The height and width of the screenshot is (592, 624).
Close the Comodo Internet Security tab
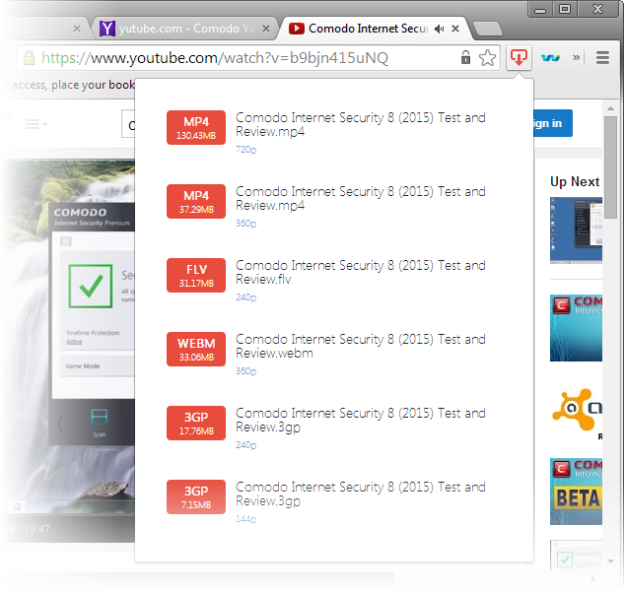(455, 29)
